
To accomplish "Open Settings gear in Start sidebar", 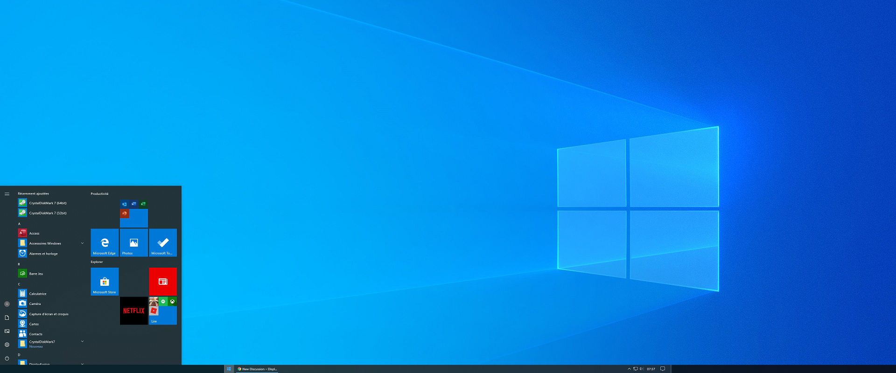I will (7, 345).
